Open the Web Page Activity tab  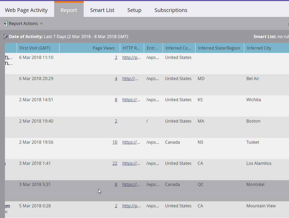point(26,10)
